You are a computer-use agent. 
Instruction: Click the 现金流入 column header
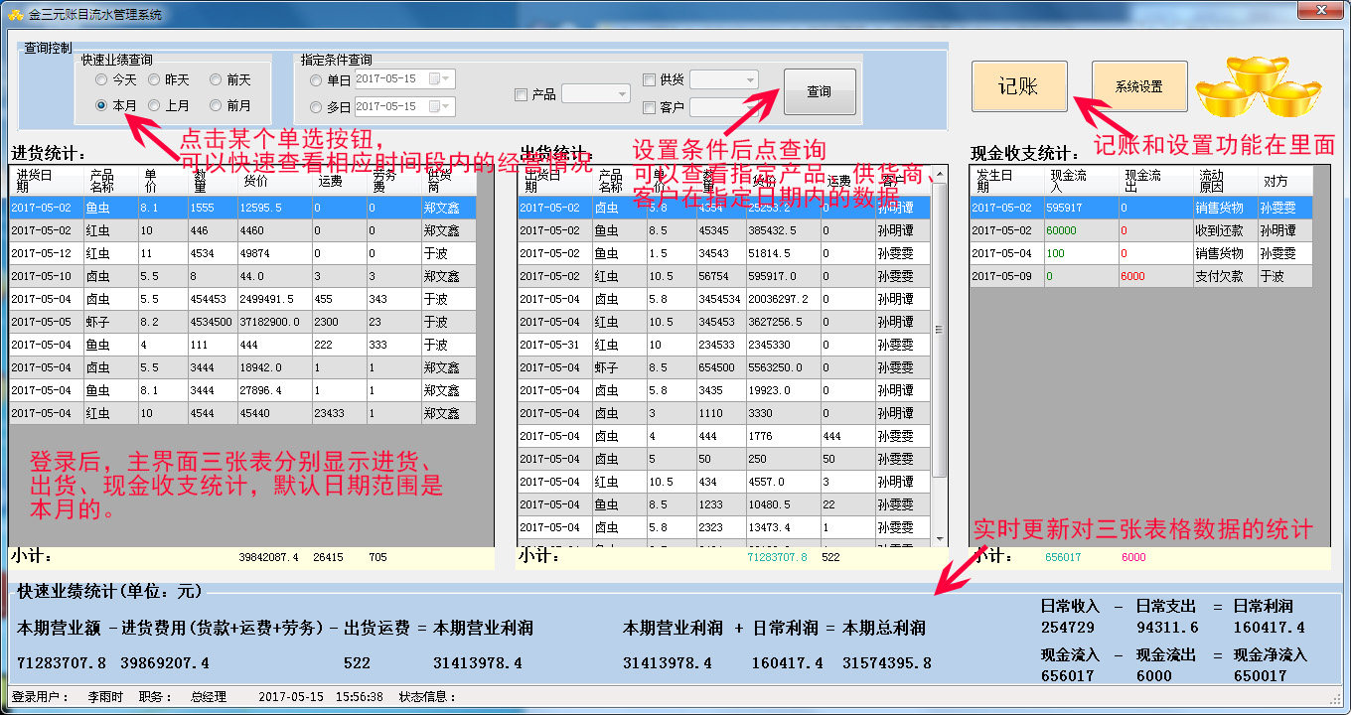point(1080,180)
